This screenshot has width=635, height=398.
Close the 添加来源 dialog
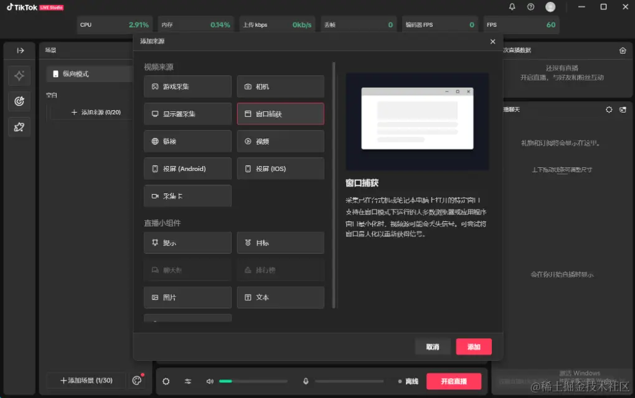click(492, 42)
